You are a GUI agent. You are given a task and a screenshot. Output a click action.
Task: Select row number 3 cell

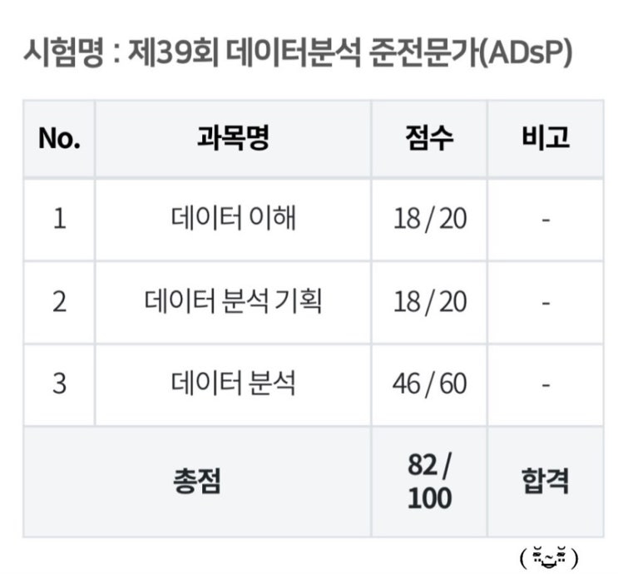[x=59, y=384]
